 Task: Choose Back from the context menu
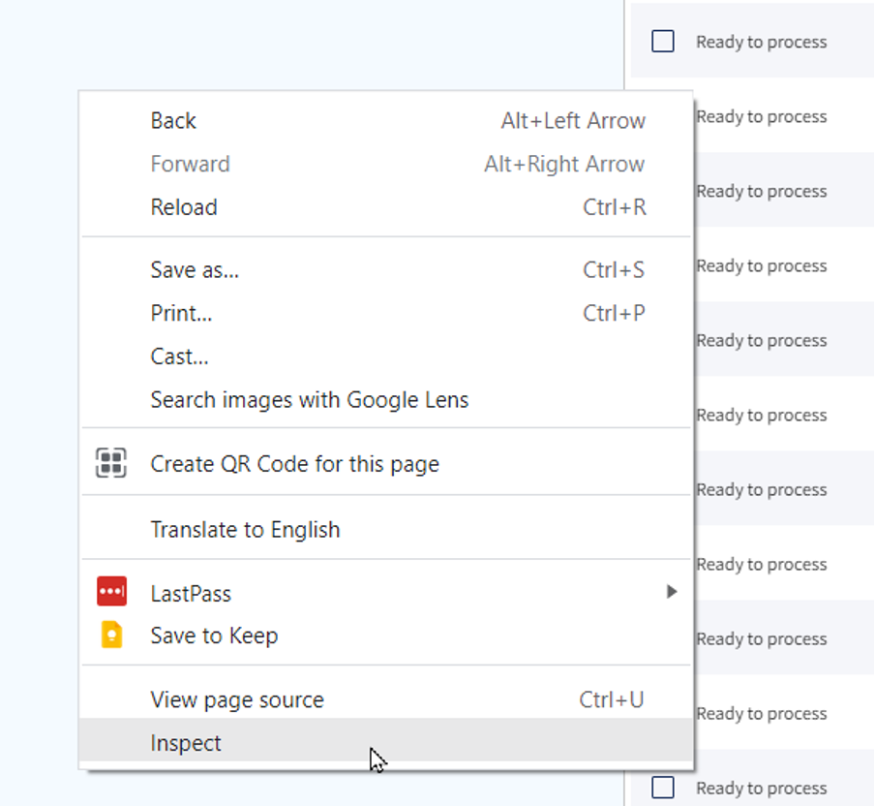[173, 121]
